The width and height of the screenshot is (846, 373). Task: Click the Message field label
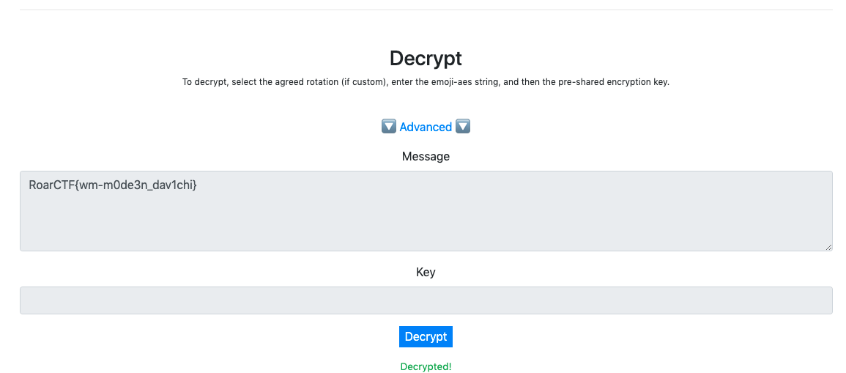point(426,156)
